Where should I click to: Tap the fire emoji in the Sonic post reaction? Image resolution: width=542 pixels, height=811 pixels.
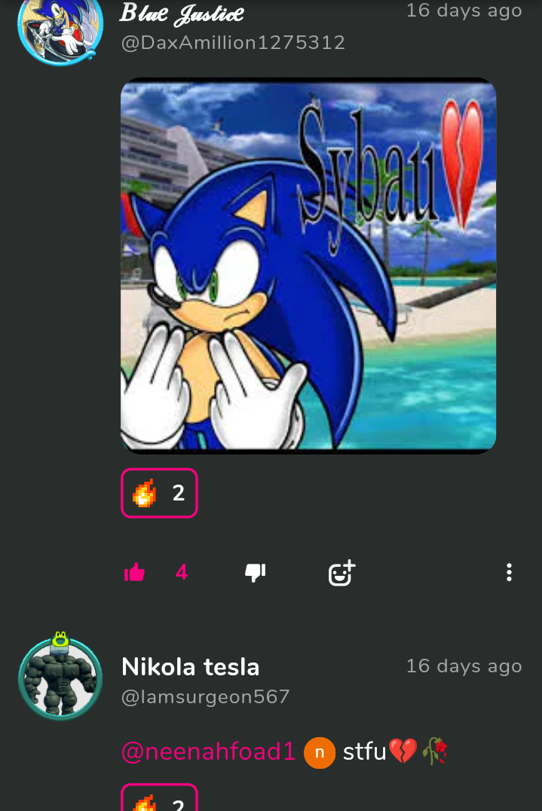pyautogui.click(x=144, y=493)
